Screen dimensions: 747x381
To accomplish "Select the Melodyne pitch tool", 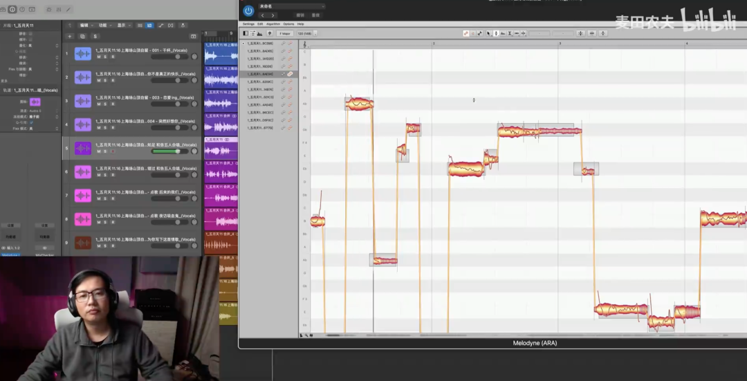I will pos(496,33).
